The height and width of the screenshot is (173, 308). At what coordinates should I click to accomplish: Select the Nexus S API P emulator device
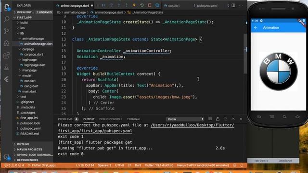[203, 165]
